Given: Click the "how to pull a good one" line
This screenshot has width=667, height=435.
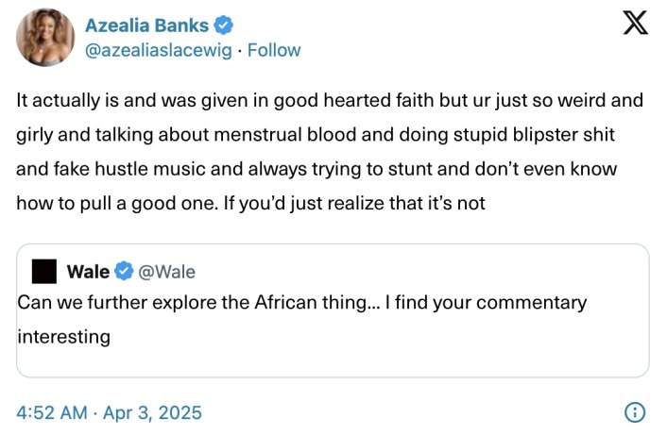Looking at the screenshot, I should (x=250, y=203).
